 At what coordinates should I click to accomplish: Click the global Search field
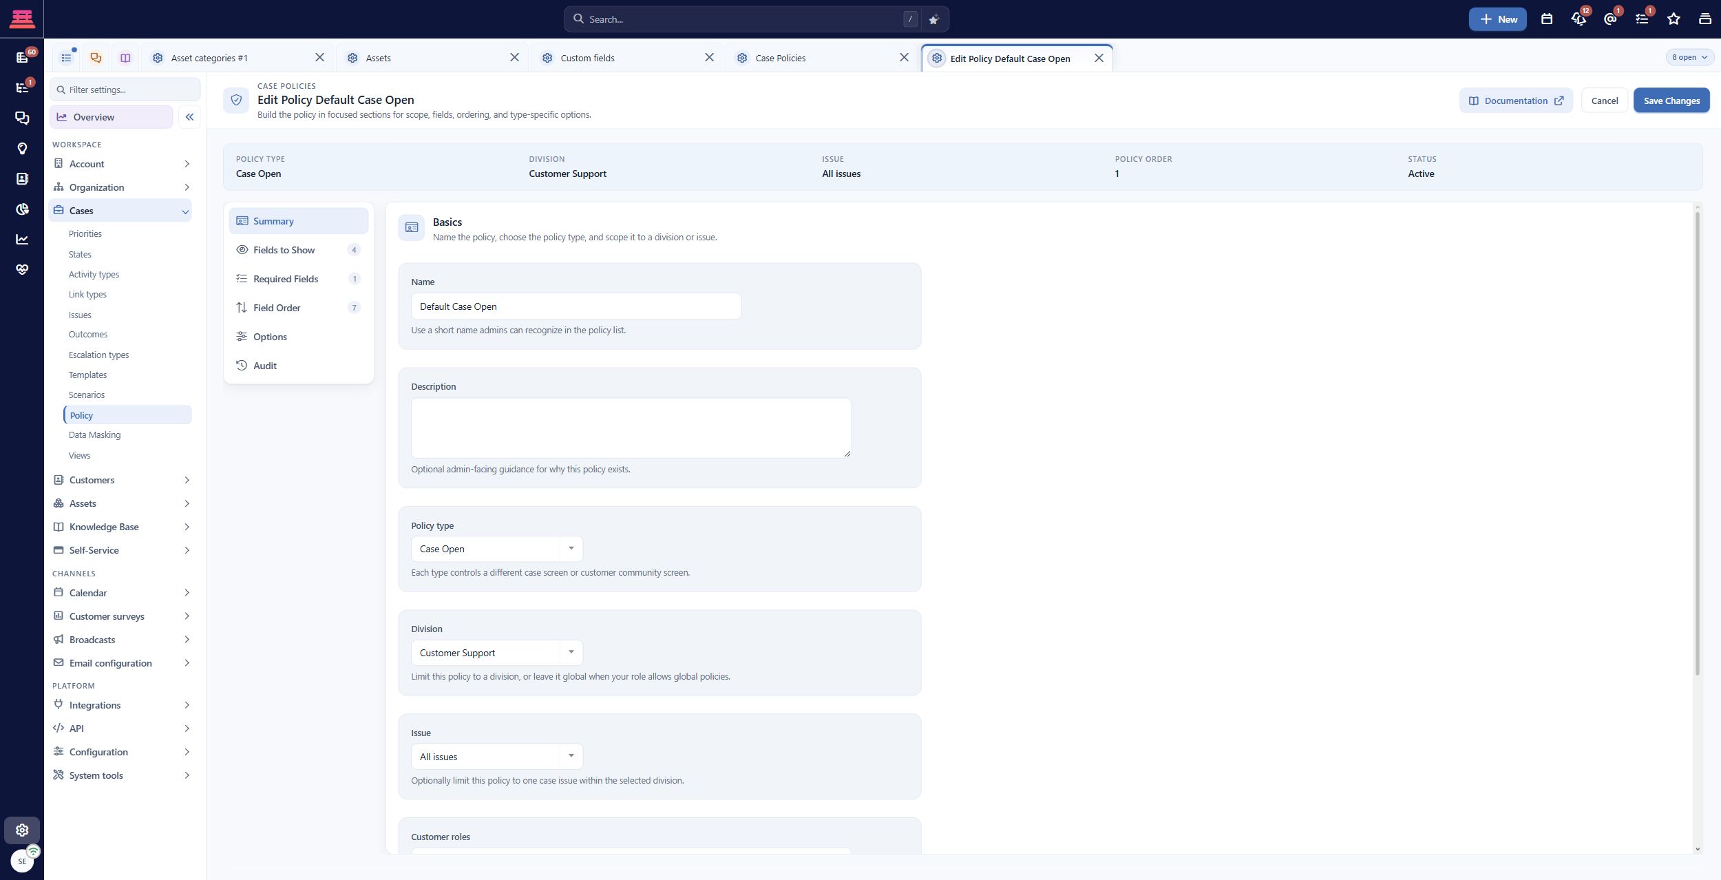pos(743,19)
